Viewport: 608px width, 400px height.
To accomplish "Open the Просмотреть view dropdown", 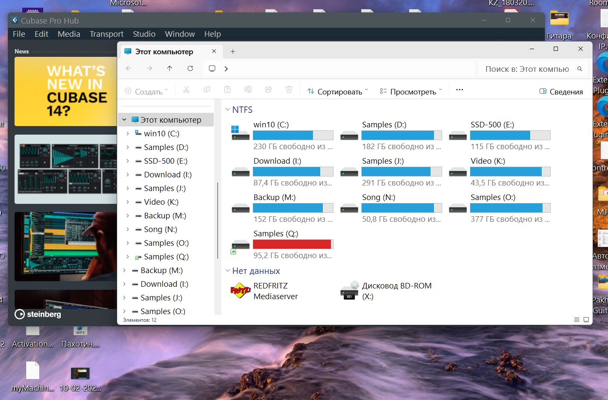I will (x=410, y=91).
